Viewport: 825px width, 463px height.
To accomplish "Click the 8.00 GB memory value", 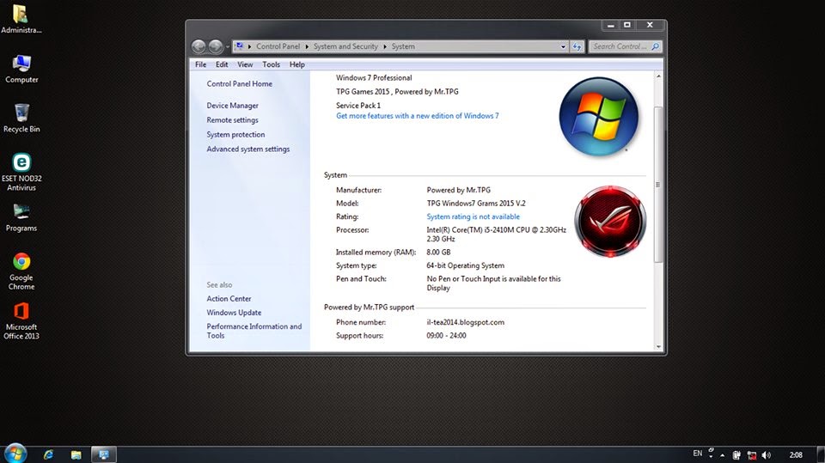I will (438, 252).
